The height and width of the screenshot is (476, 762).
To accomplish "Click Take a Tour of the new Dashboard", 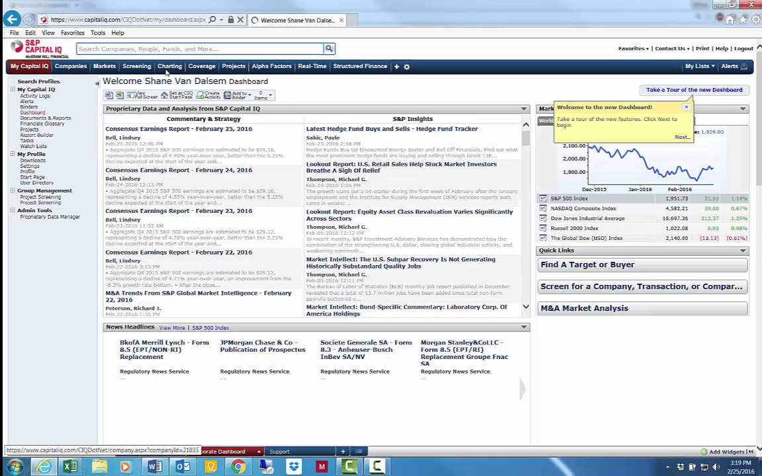I will [x=694, y=90].
